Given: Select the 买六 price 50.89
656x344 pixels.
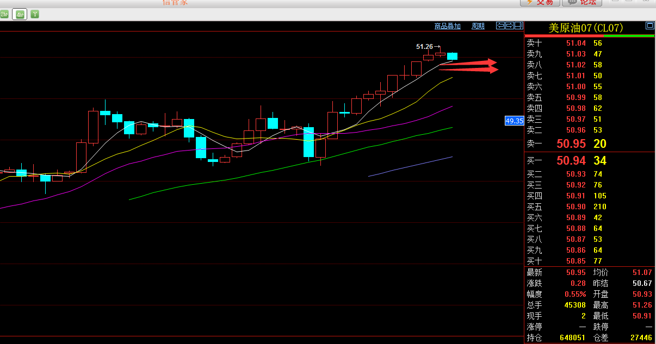Looking at the screenshot, I should pos(576,217).
